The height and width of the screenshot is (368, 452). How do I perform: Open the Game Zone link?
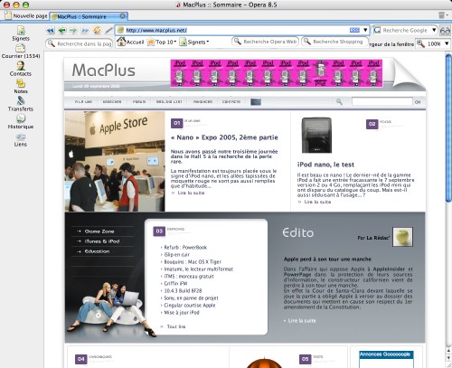tap(99, 231)
